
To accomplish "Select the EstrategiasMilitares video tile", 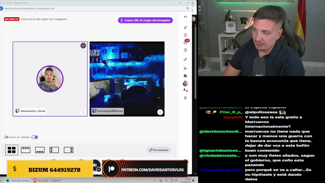I will click(127, 79).
